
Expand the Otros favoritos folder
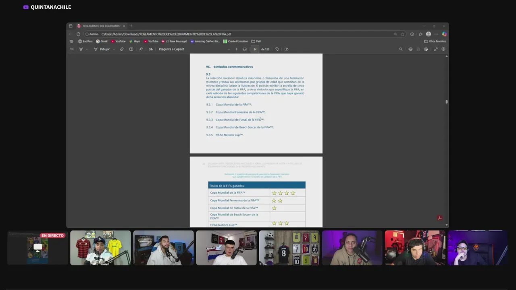click(x=435, y=41)
